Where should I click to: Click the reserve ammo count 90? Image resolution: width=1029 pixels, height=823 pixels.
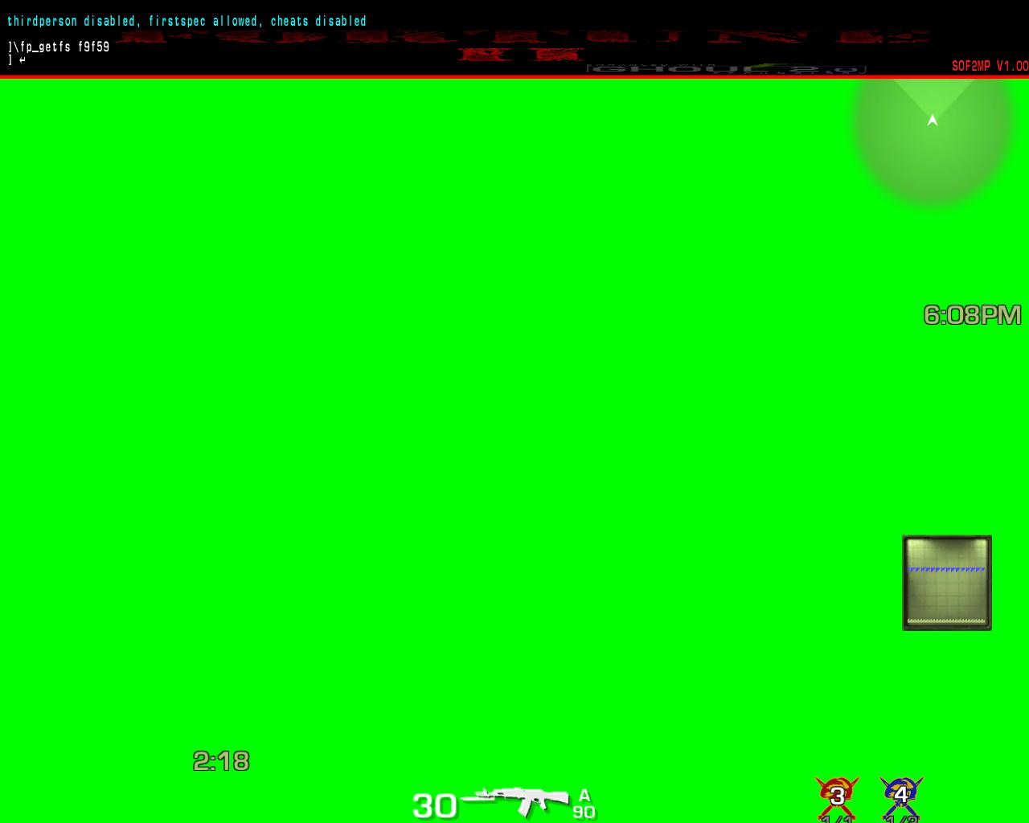click(x=584, y=813)
